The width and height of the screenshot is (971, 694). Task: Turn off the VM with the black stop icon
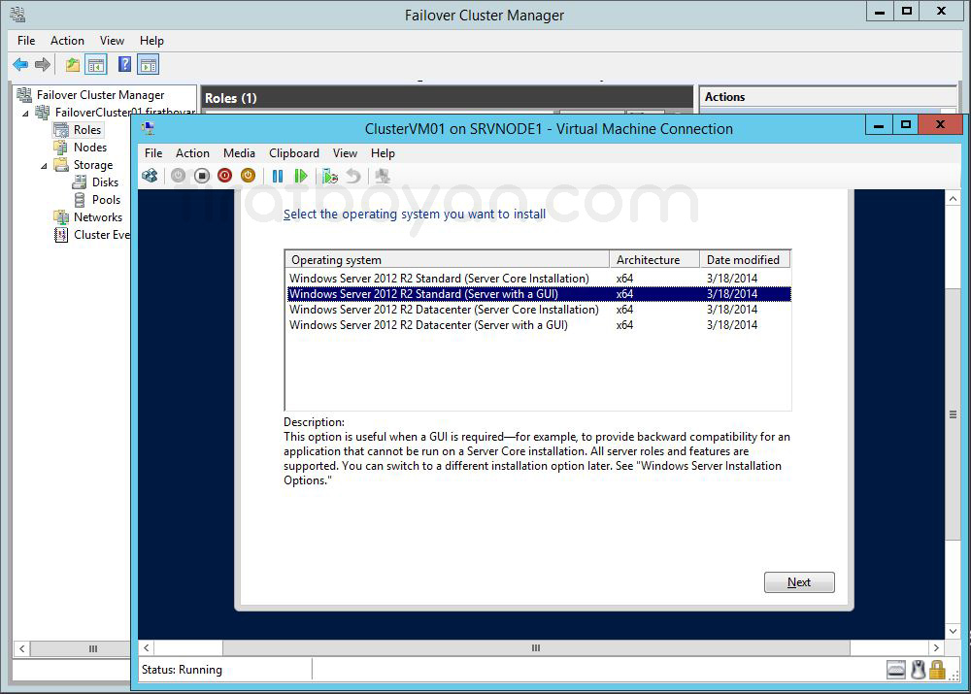(201, 176)
